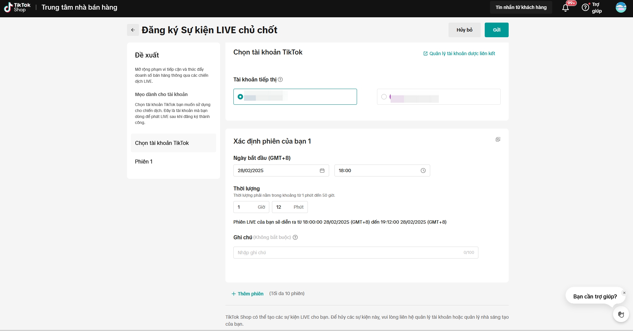This screenshot has width=633, height=331.
Task: Click the Tài khoản tiếp thị info icon
Action: (x=280, y=79)
